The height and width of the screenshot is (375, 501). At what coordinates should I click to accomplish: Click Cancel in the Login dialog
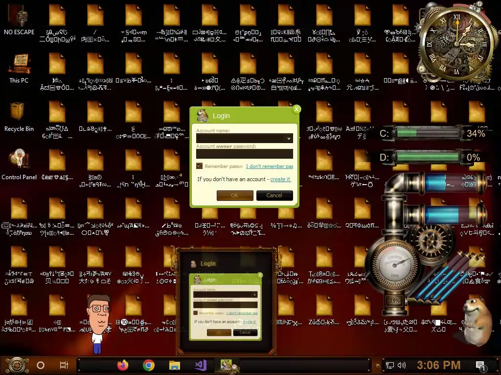click(x=274, y=195)
